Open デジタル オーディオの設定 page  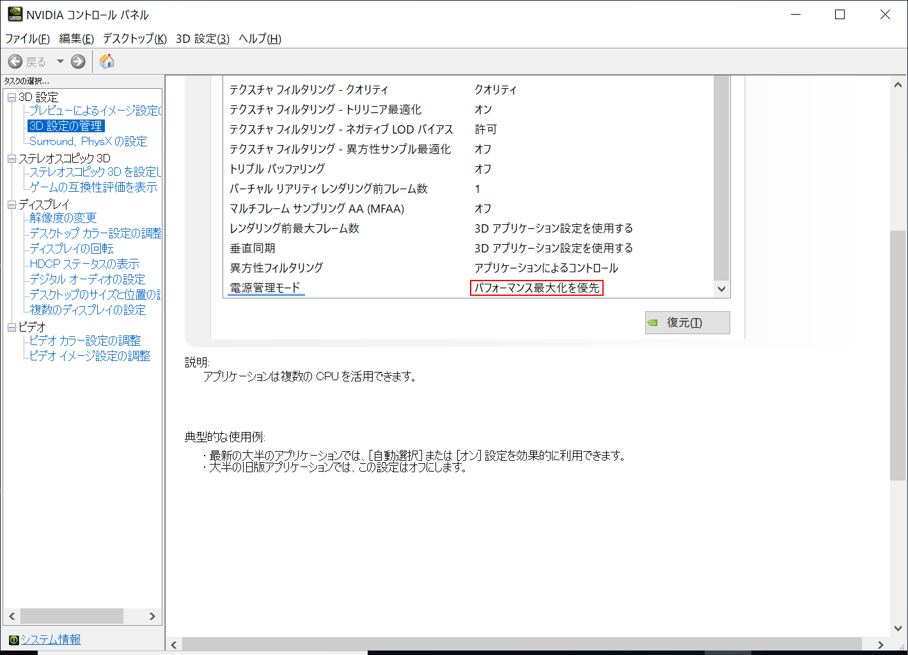pyautogui.click(x=87, y=279)
